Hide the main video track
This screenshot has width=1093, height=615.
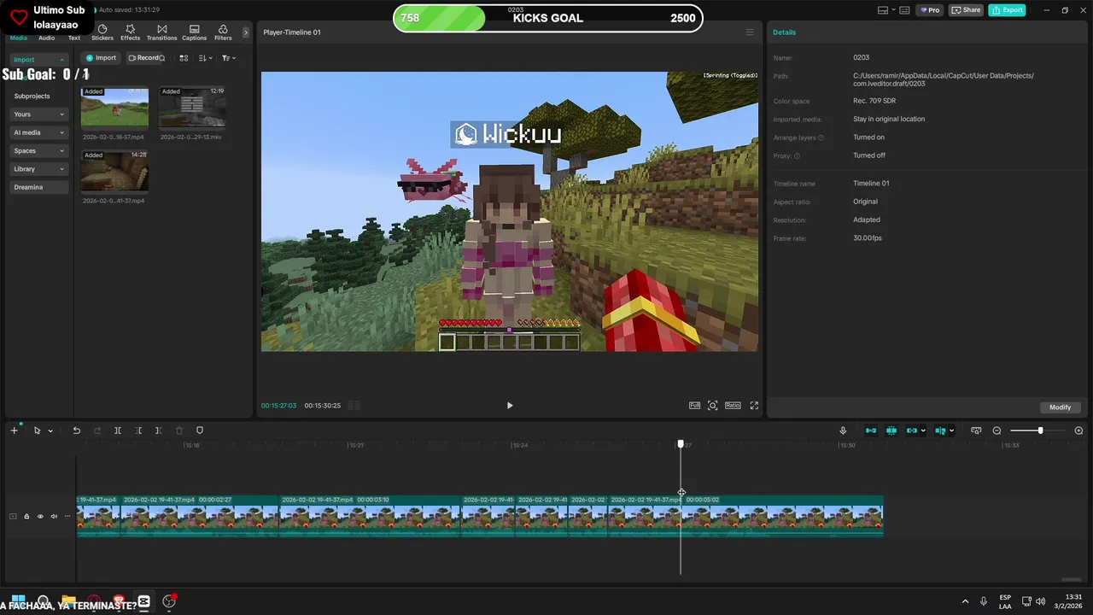coord(40,516)
